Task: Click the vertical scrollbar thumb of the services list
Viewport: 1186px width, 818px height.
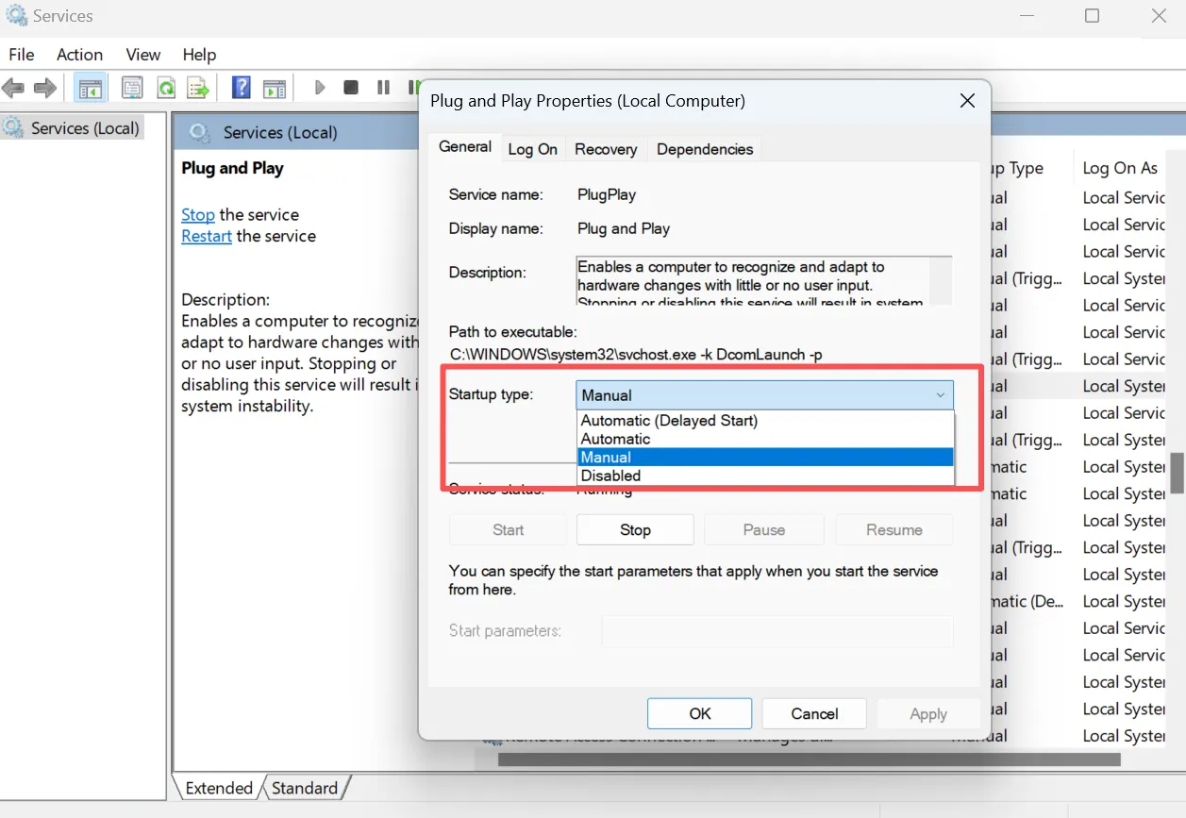Action: [x=1178, y=474]
